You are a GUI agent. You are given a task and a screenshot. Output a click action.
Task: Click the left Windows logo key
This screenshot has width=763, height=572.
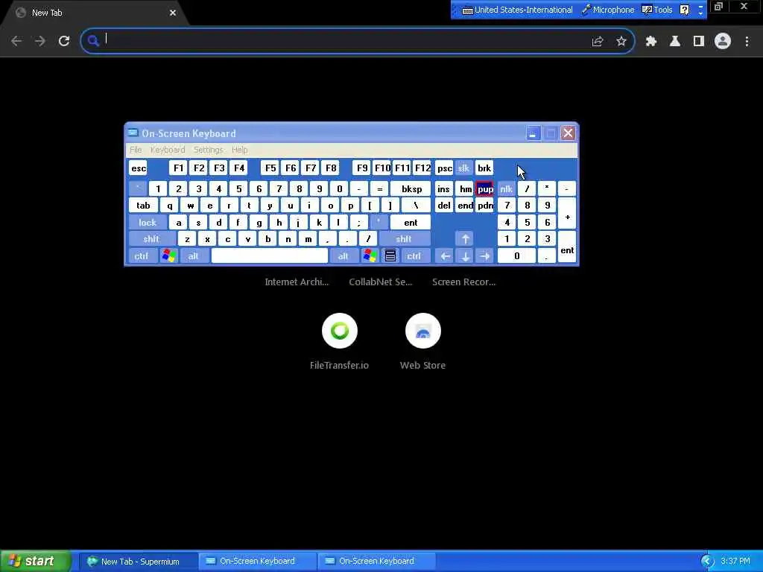coord(169,256)
